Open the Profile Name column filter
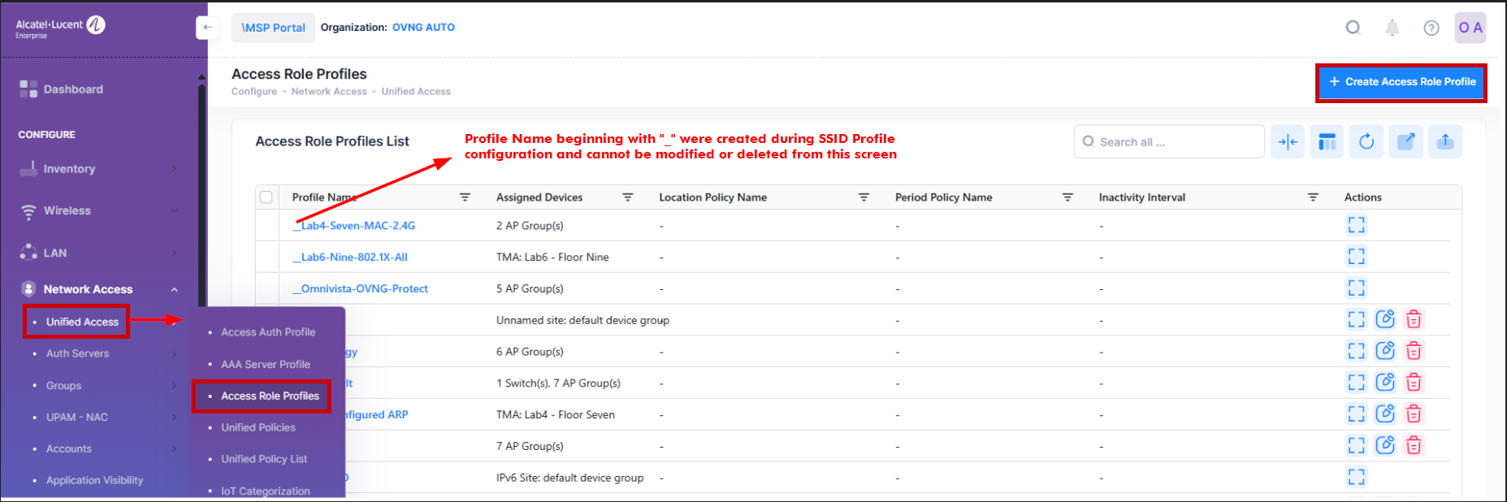This screenshot has height=502, width=1507. pos(465,197)
